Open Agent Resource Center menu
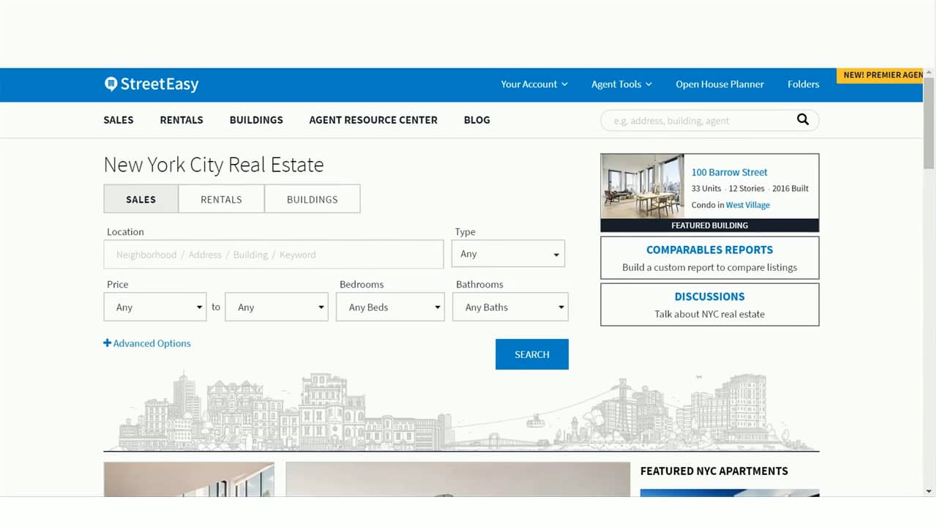The width and height of the screenshot is (937, 527). click(373, 120)
